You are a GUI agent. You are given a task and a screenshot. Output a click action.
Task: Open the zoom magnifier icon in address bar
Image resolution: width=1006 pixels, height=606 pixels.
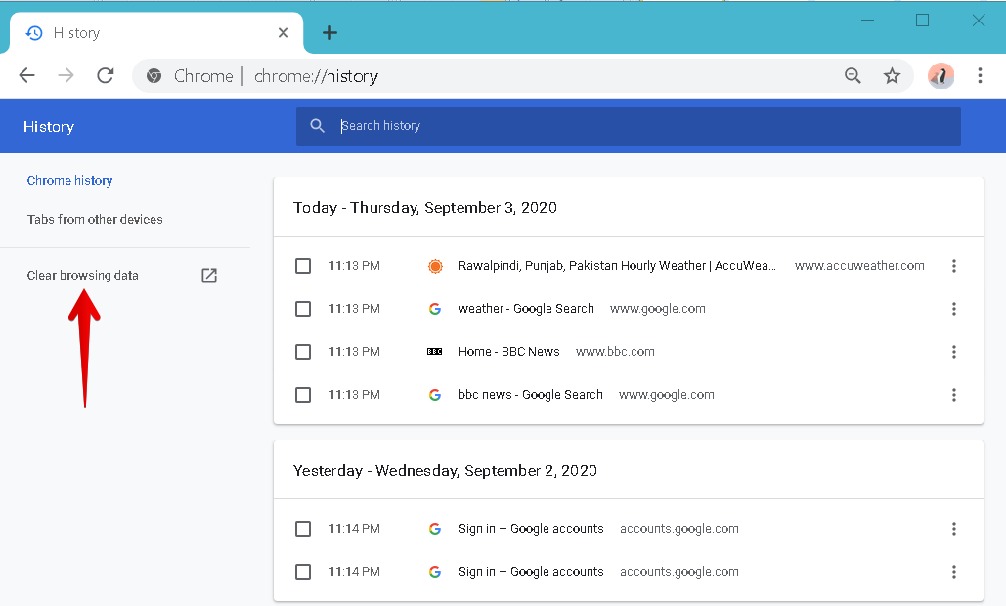click(x=853, y=76)
